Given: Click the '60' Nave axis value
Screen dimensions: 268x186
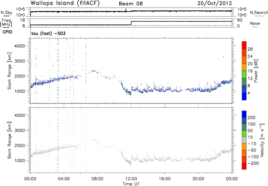Looking at the screenshot, I should coord(240,20).
